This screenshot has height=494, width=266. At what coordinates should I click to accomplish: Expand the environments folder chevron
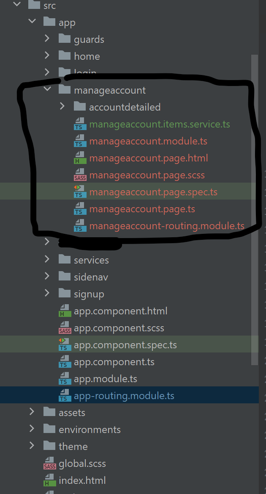(32, 429)
